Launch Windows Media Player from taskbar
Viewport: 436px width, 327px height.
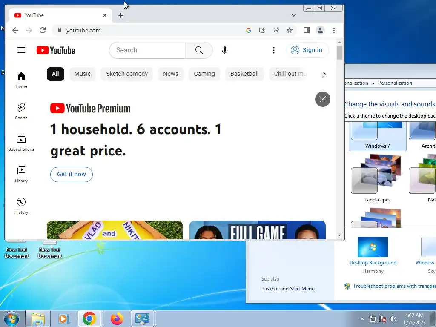[x=63, y=318]
